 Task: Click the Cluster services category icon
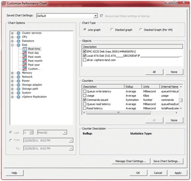tap(18, 33)
